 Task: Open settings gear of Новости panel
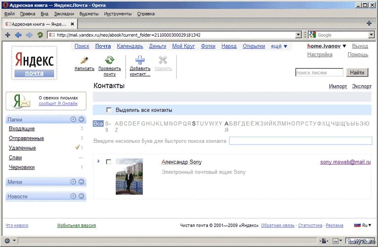73,196
